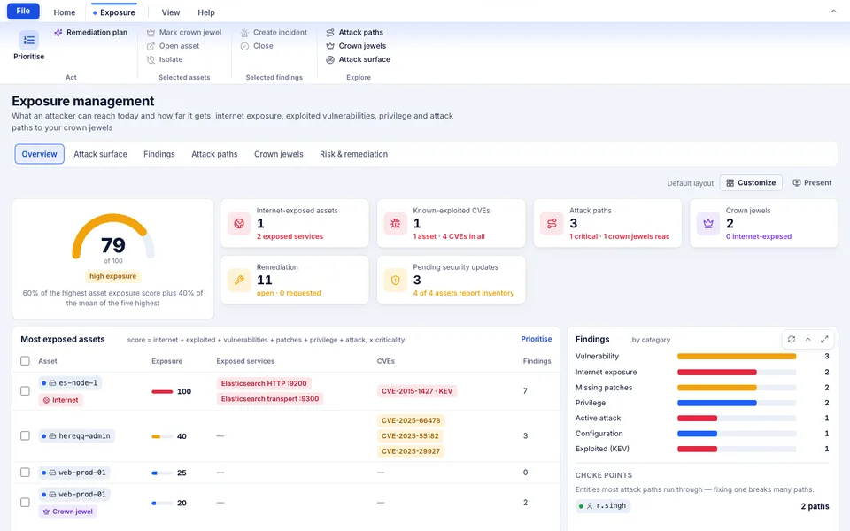Click the Present screen icon
The height and width of the screenshot is (531, 850).
point(796,183)
